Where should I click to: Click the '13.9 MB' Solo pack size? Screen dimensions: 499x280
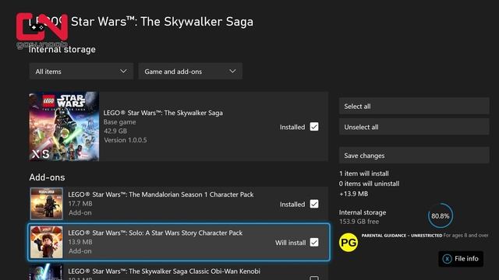[x=80, y=242]
